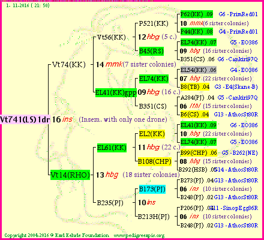Select EL74(KK) in the third-generation column
Image resolution: width=264 pixels, height=240 pixels.
coord(154,79)
